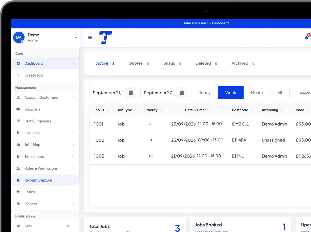The height and width of the screenshot is (232, 311).
Task: Switch to the Snags tab
Action: pyautogui.click(x=172, y=63)
